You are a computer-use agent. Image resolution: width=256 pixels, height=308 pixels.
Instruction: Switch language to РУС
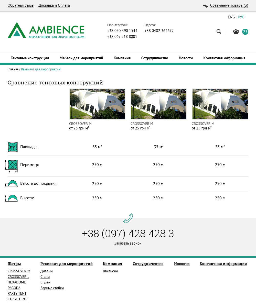pos(241,17)
